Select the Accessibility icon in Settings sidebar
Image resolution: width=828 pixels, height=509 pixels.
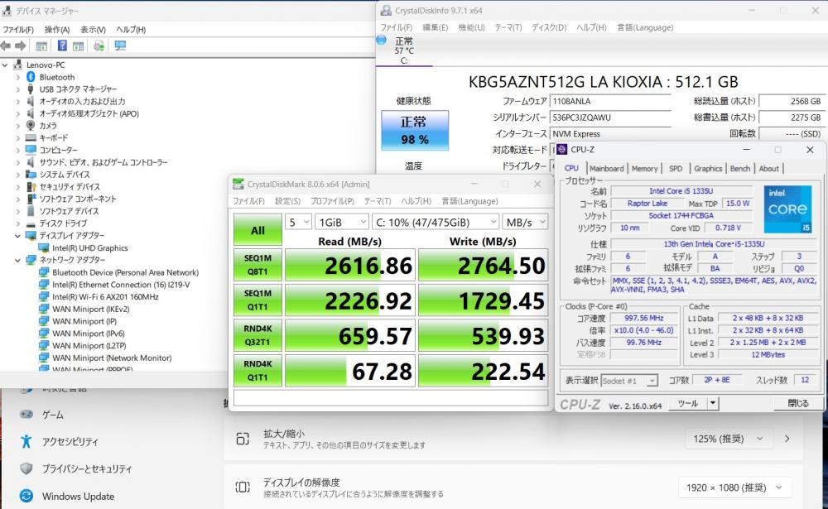click(x=26, y=441)
